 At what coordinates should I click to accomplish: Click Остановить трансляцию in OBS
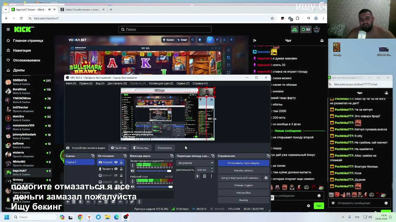(243, 163)
